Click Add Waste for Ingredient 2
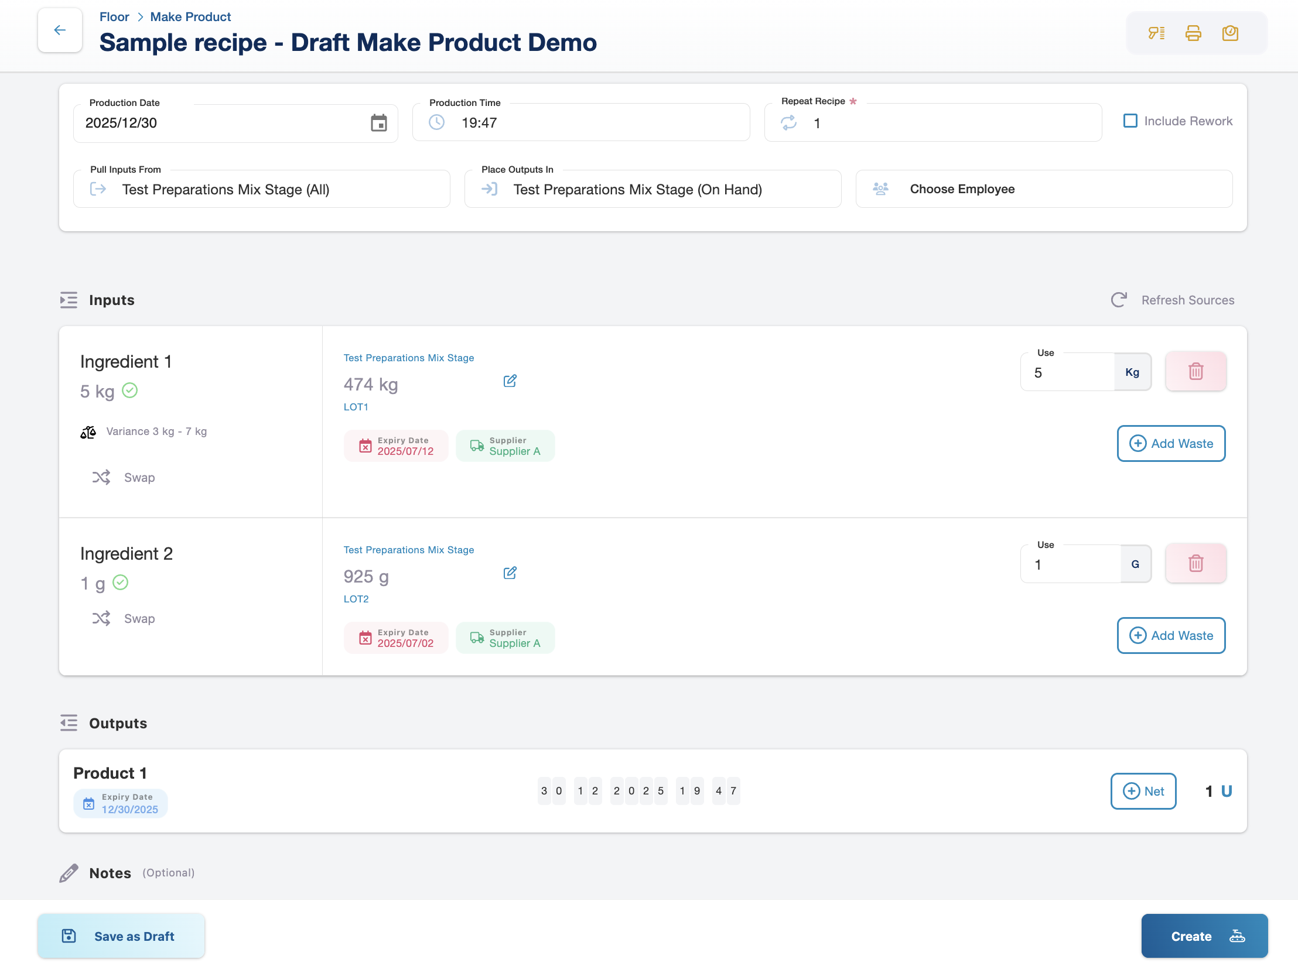Image resolution: width=1298 pixels, height=966 pixels. (1171, 636)
